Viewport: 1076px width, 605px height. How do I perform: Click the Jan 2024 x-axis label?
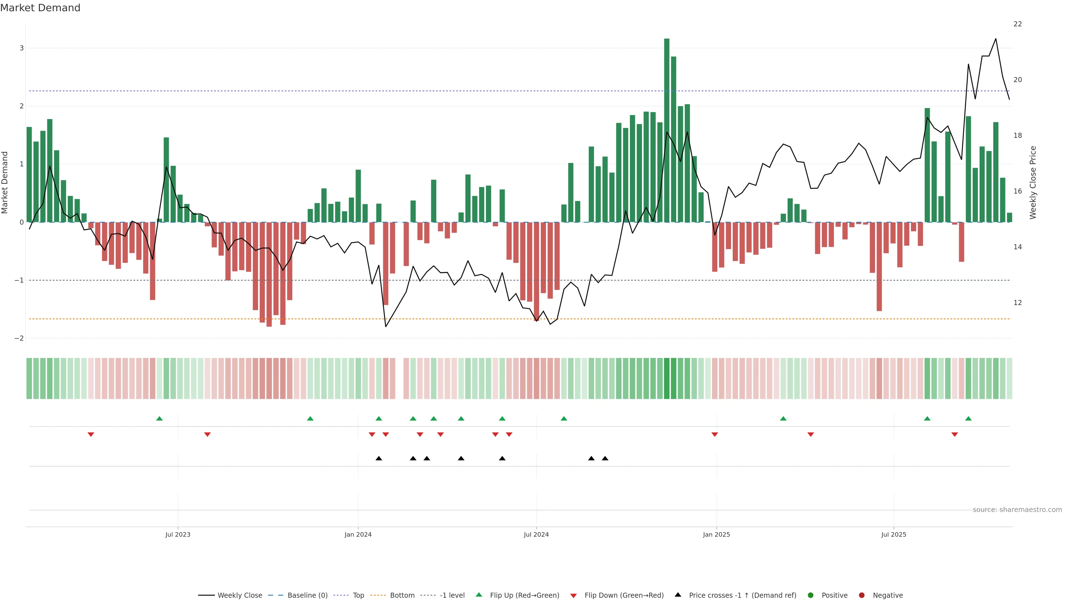pos(358,534)
